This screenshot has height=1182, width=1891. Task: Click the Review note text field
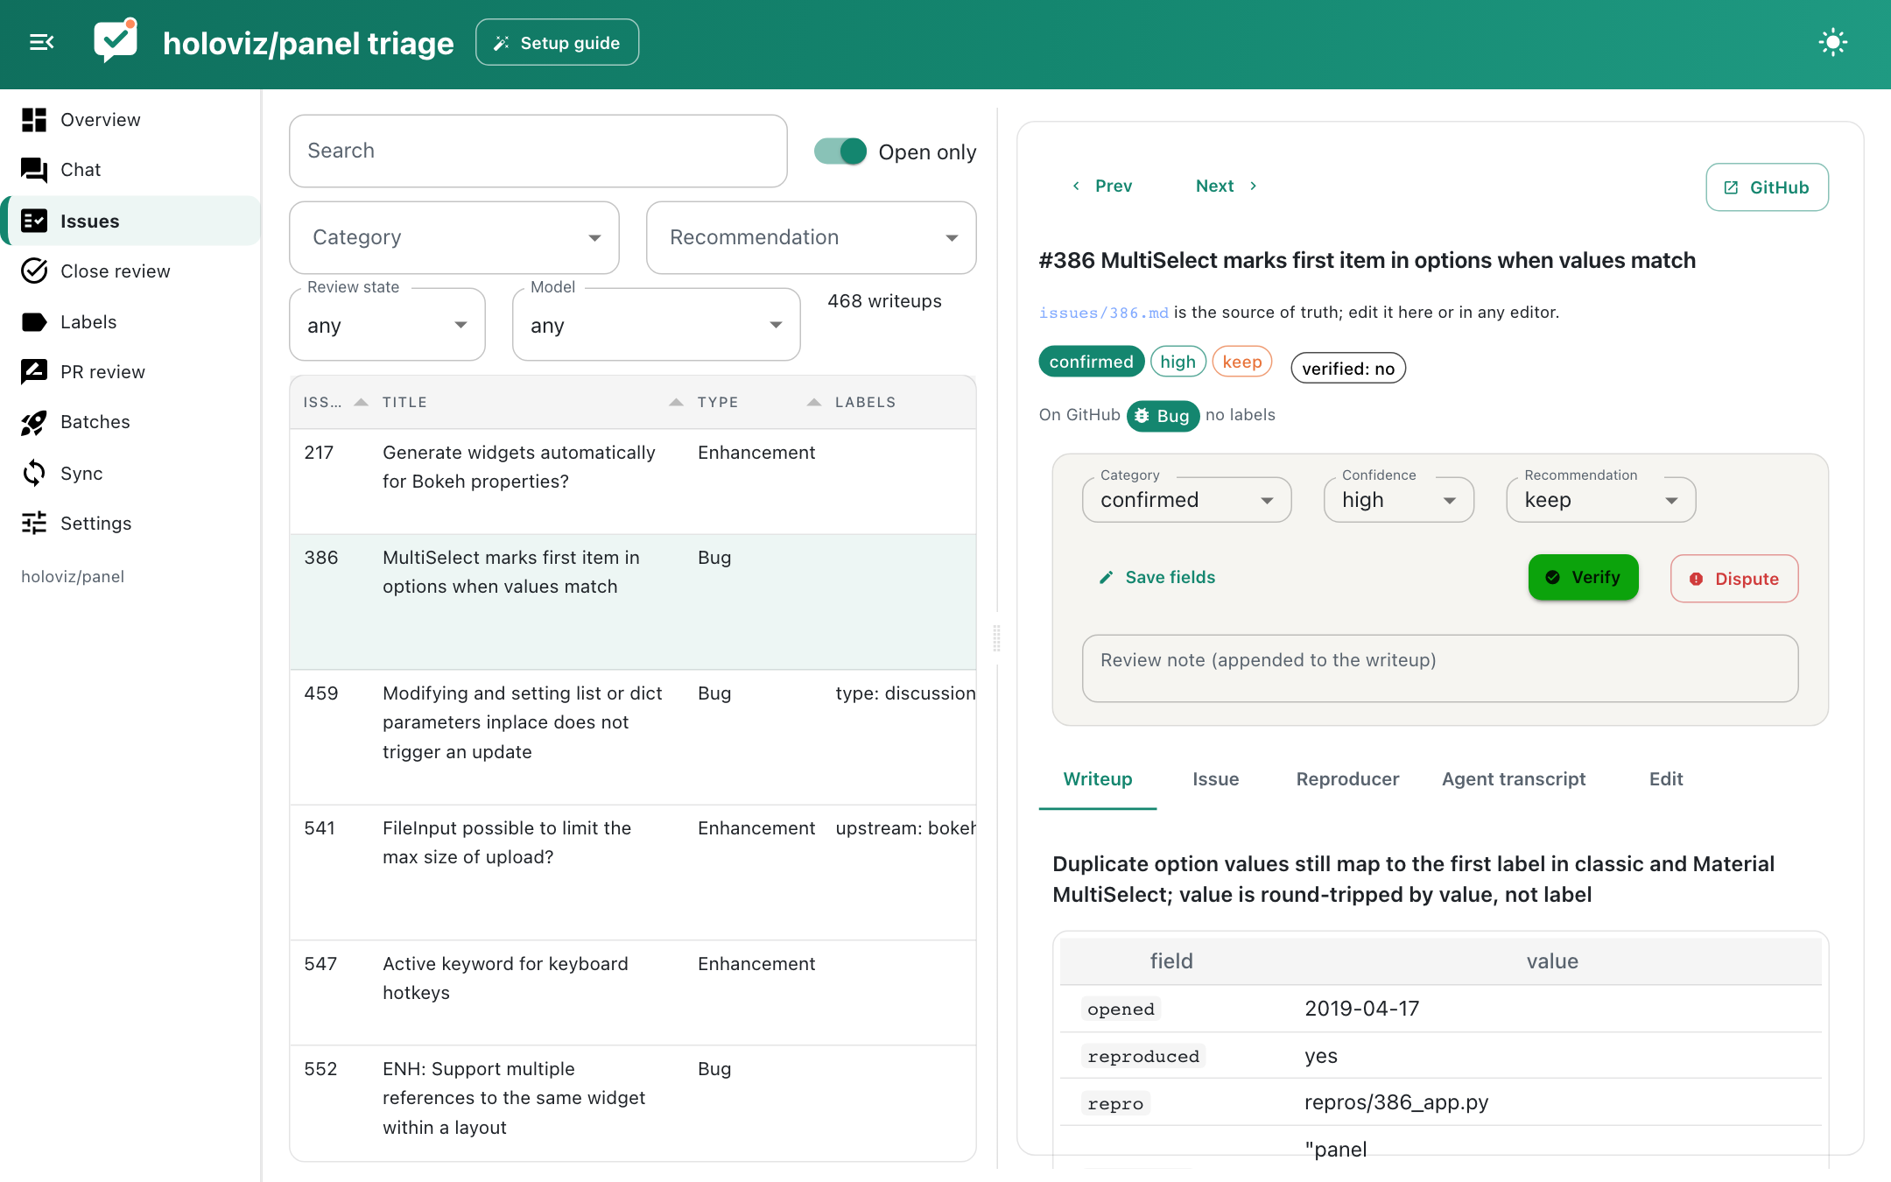(1440, 669)
